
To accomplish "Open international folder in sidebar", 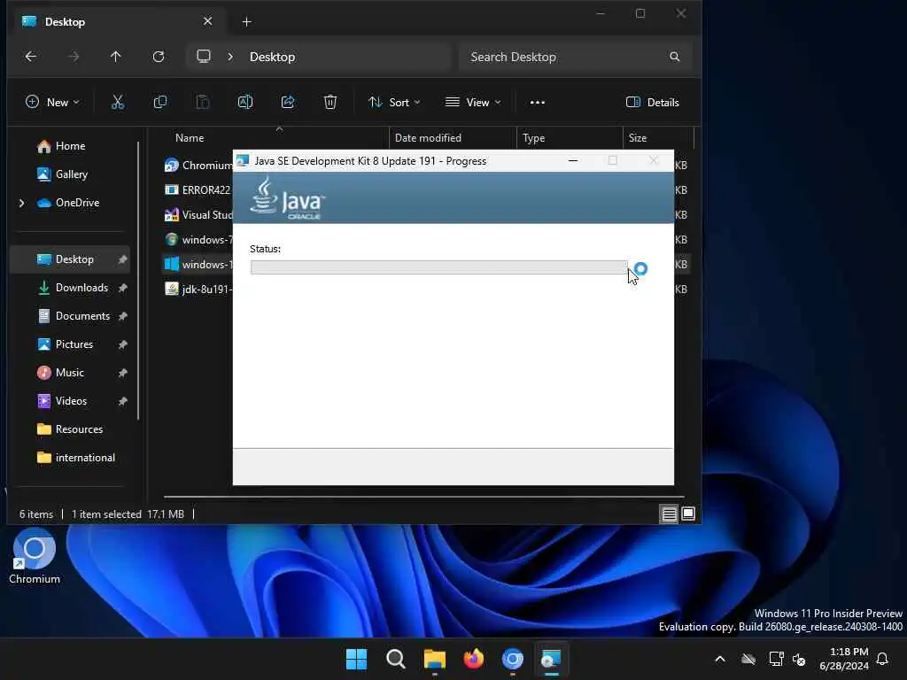I will (70, 458).
